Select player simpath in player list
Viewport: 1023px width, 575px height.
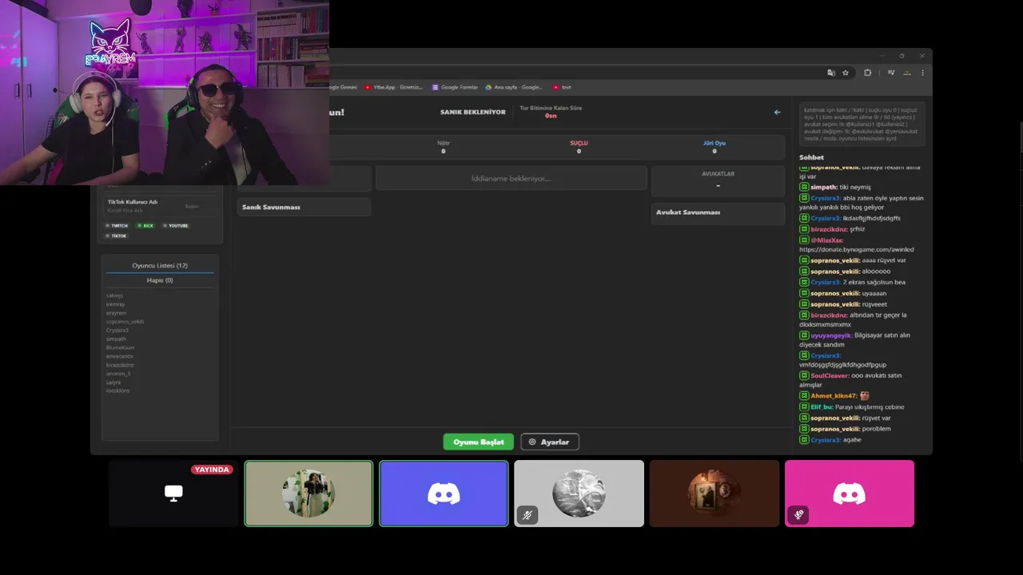[116, 339]
